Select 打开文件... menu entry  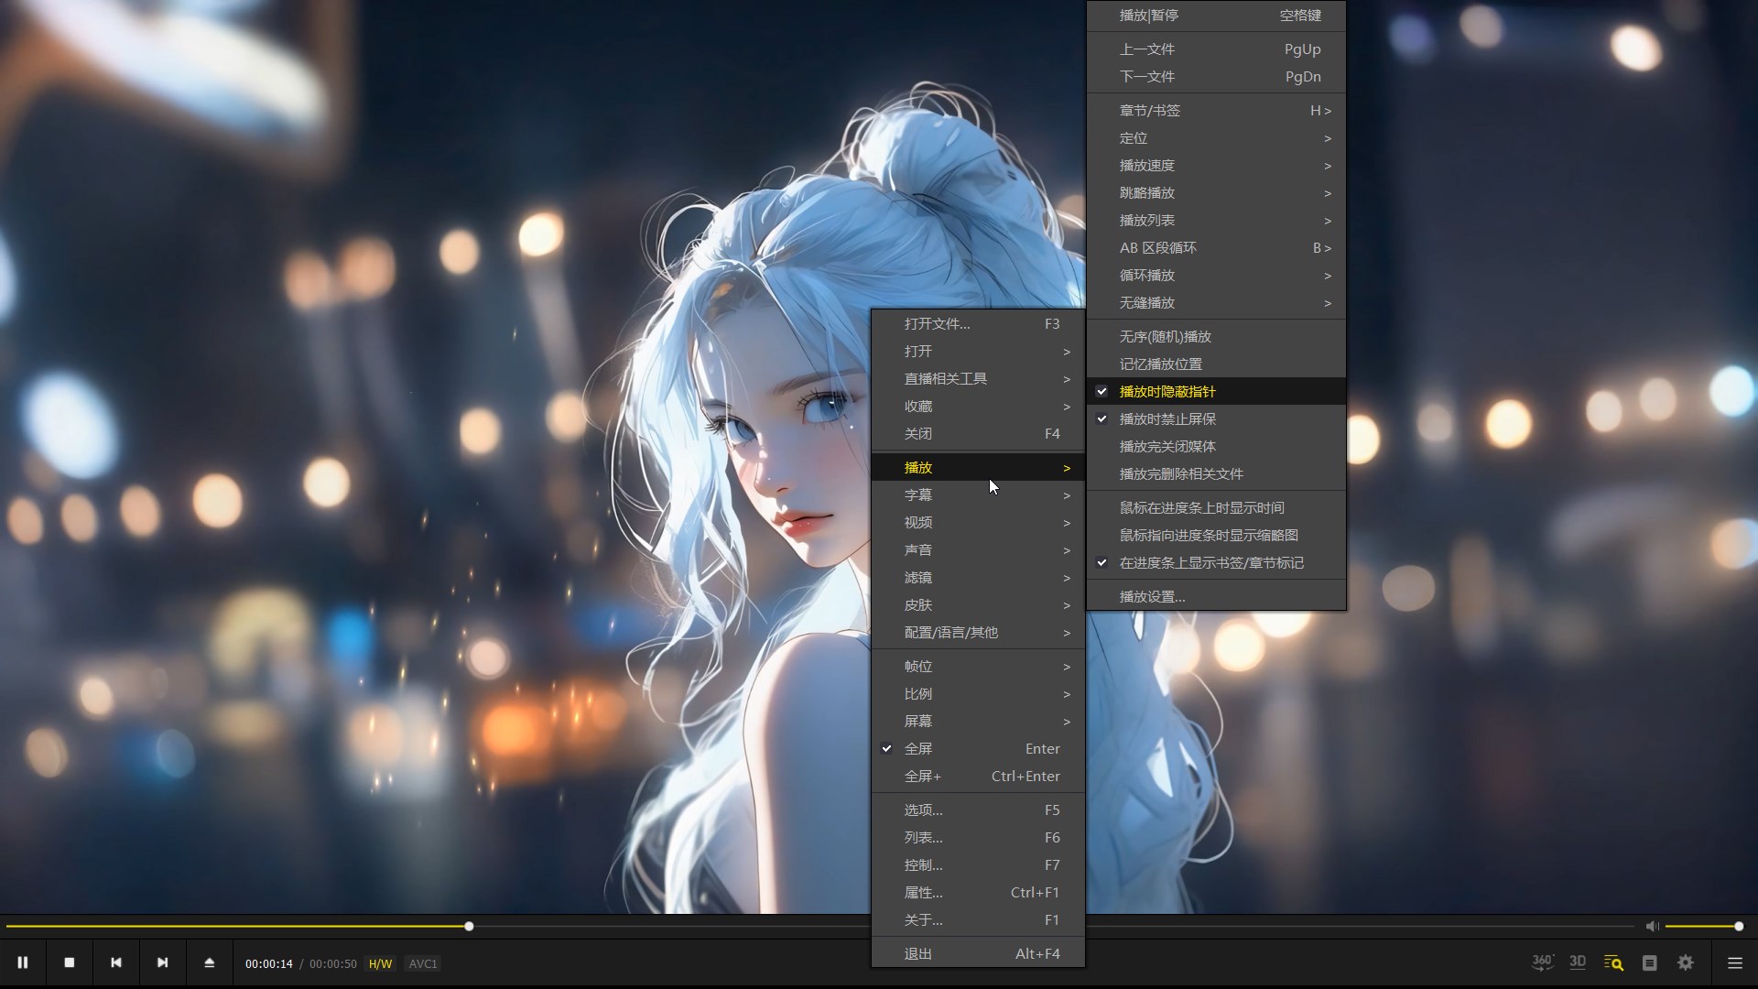[978, 323]
